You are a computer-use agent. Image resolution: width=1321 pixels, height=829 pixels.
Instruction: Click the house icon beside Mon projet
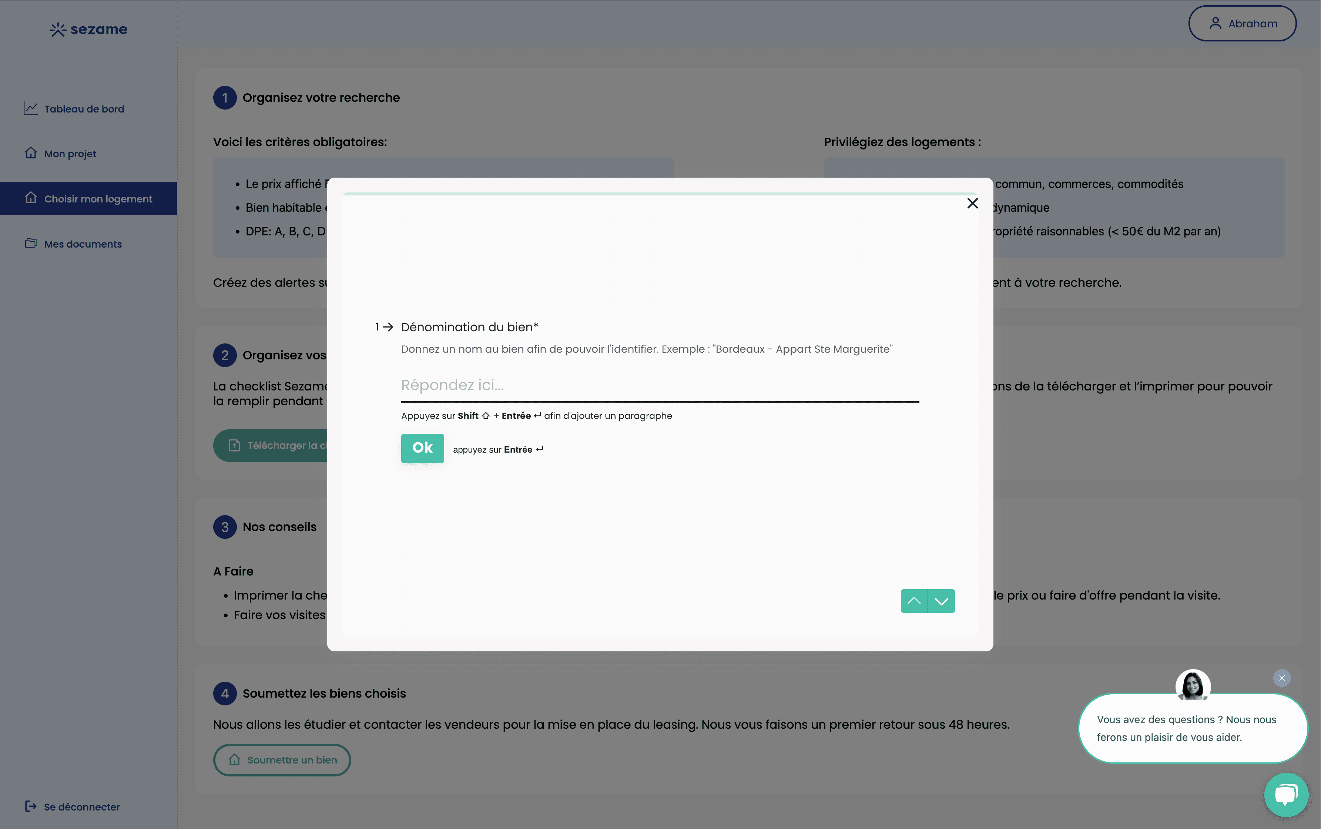click(31, 153)
